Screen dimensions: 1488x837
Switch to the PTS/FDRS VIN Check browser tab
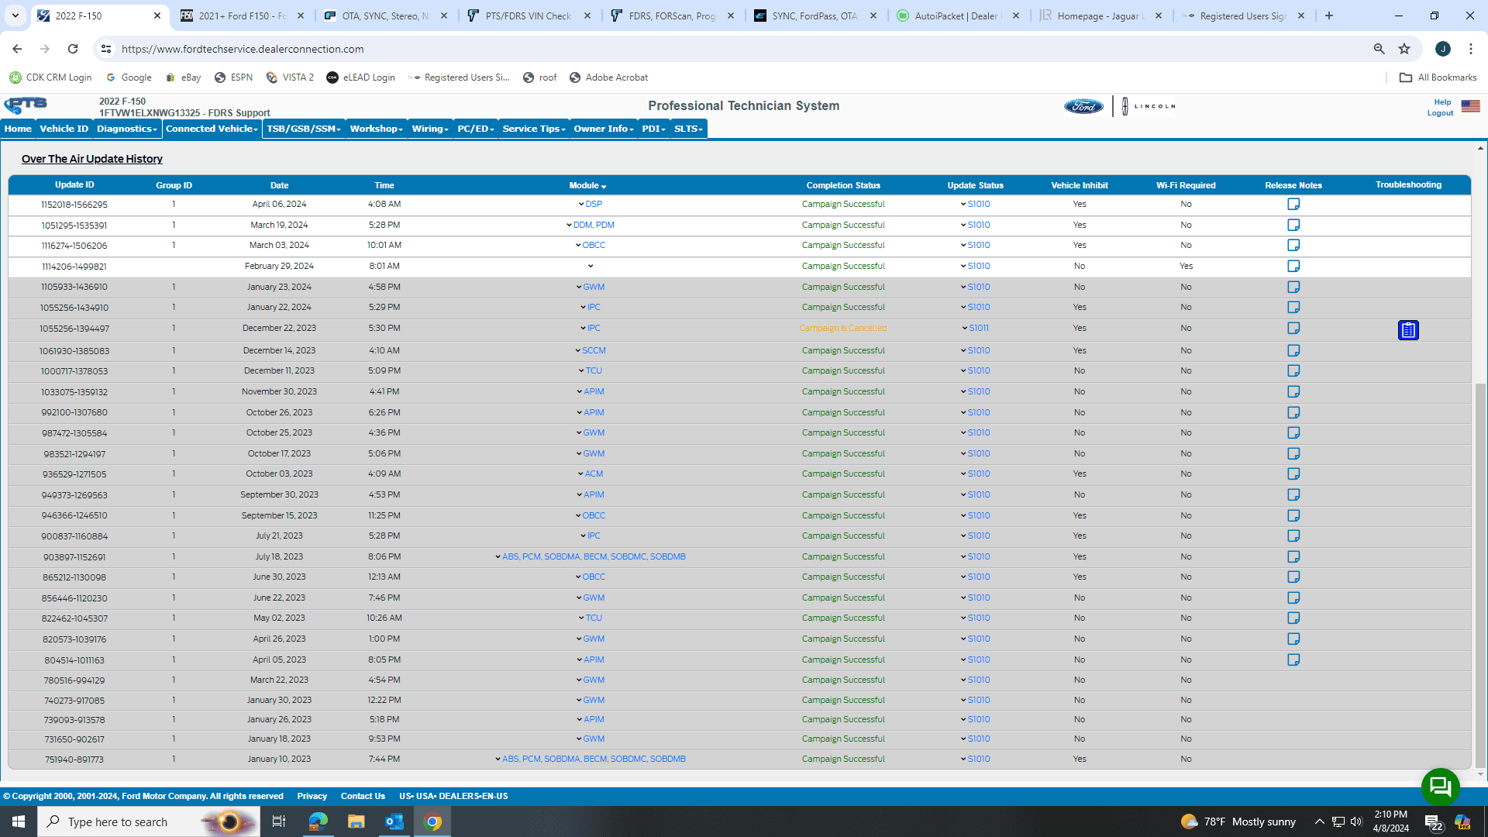point(529,15)
